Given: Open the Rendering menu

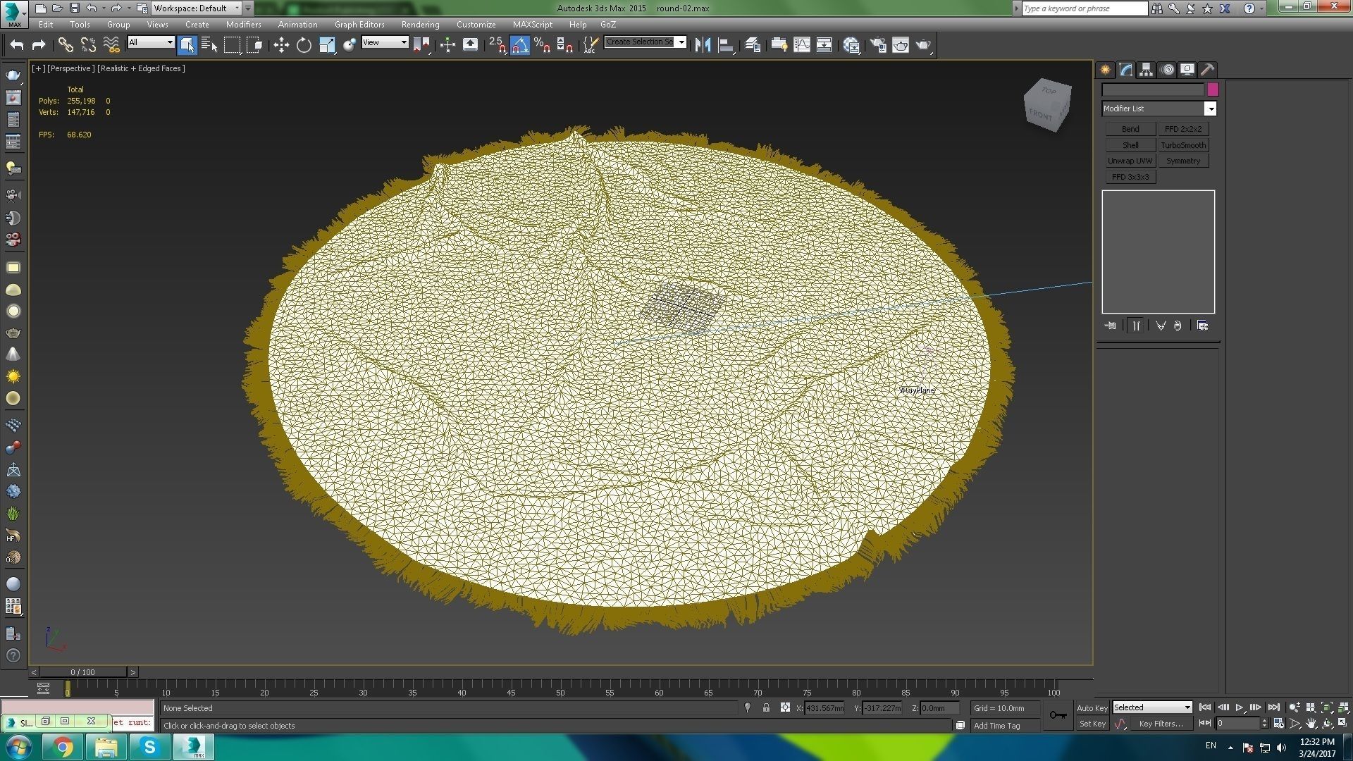Looking at the screenshot, I should coord(420,24).
